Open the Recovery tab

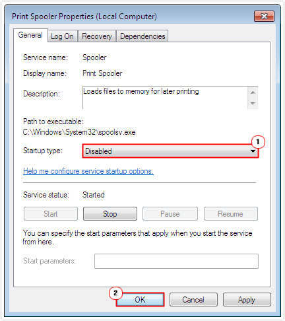pyautogui.click(x=97, y=36)
